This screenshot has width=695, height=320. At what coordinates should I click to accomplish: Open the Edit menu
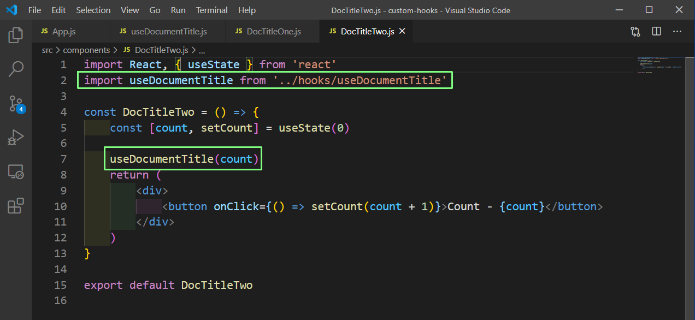(58, 10)
